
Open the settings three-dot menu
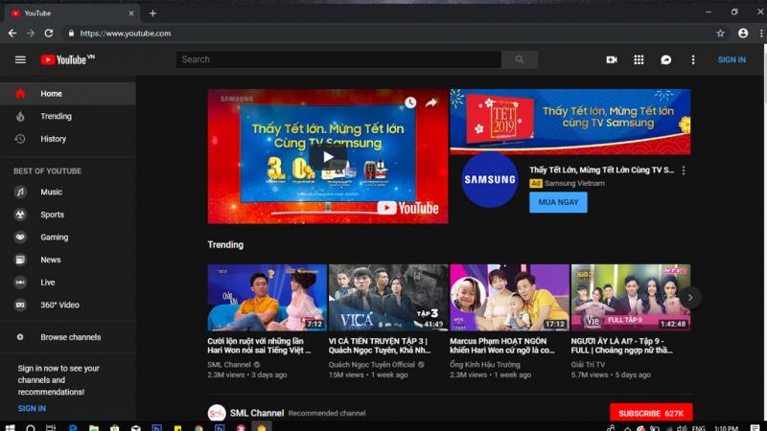click(692, 59)
